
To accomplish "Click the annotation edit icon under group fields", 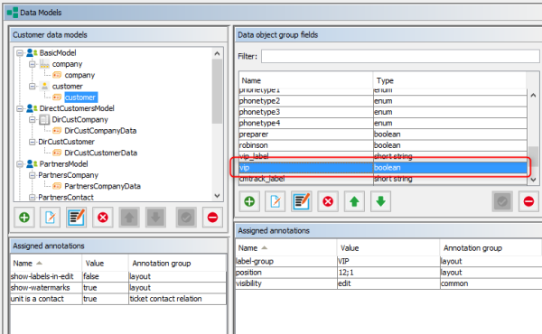I will pos(302,201).
